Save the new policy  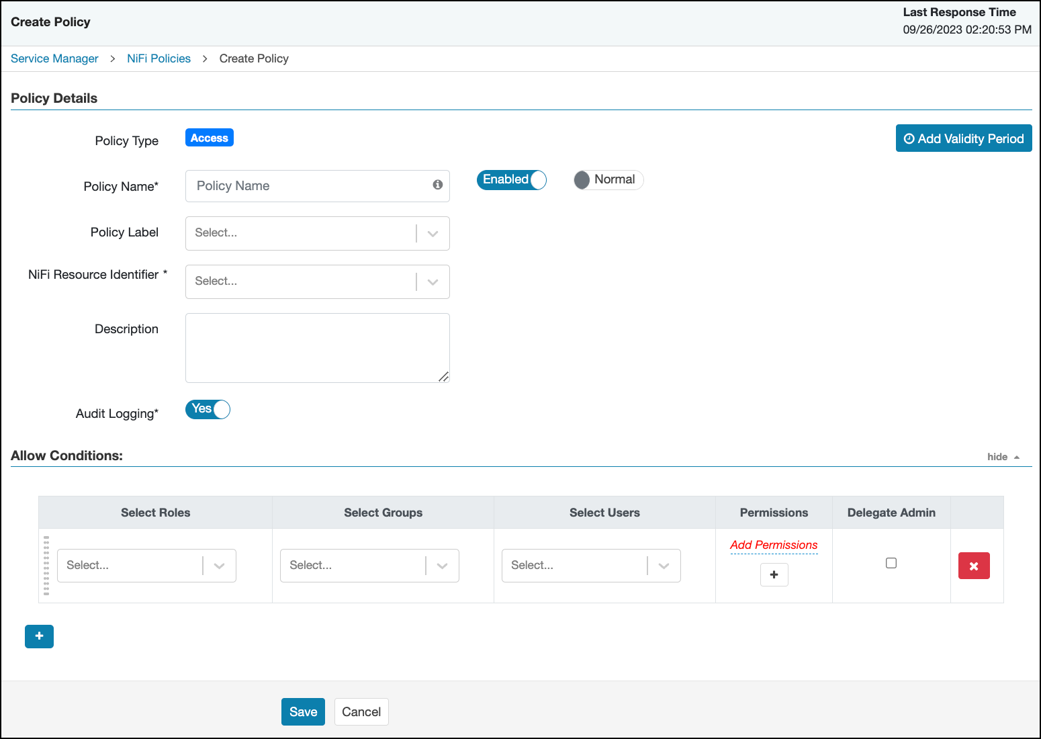click(x=303, y=711)
